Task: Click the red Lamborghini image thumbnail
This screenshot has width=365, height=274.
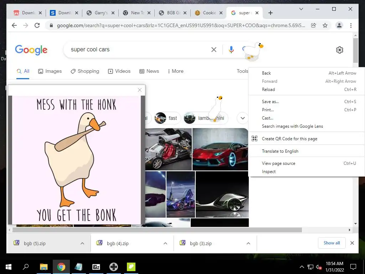Action: [220, 149]
